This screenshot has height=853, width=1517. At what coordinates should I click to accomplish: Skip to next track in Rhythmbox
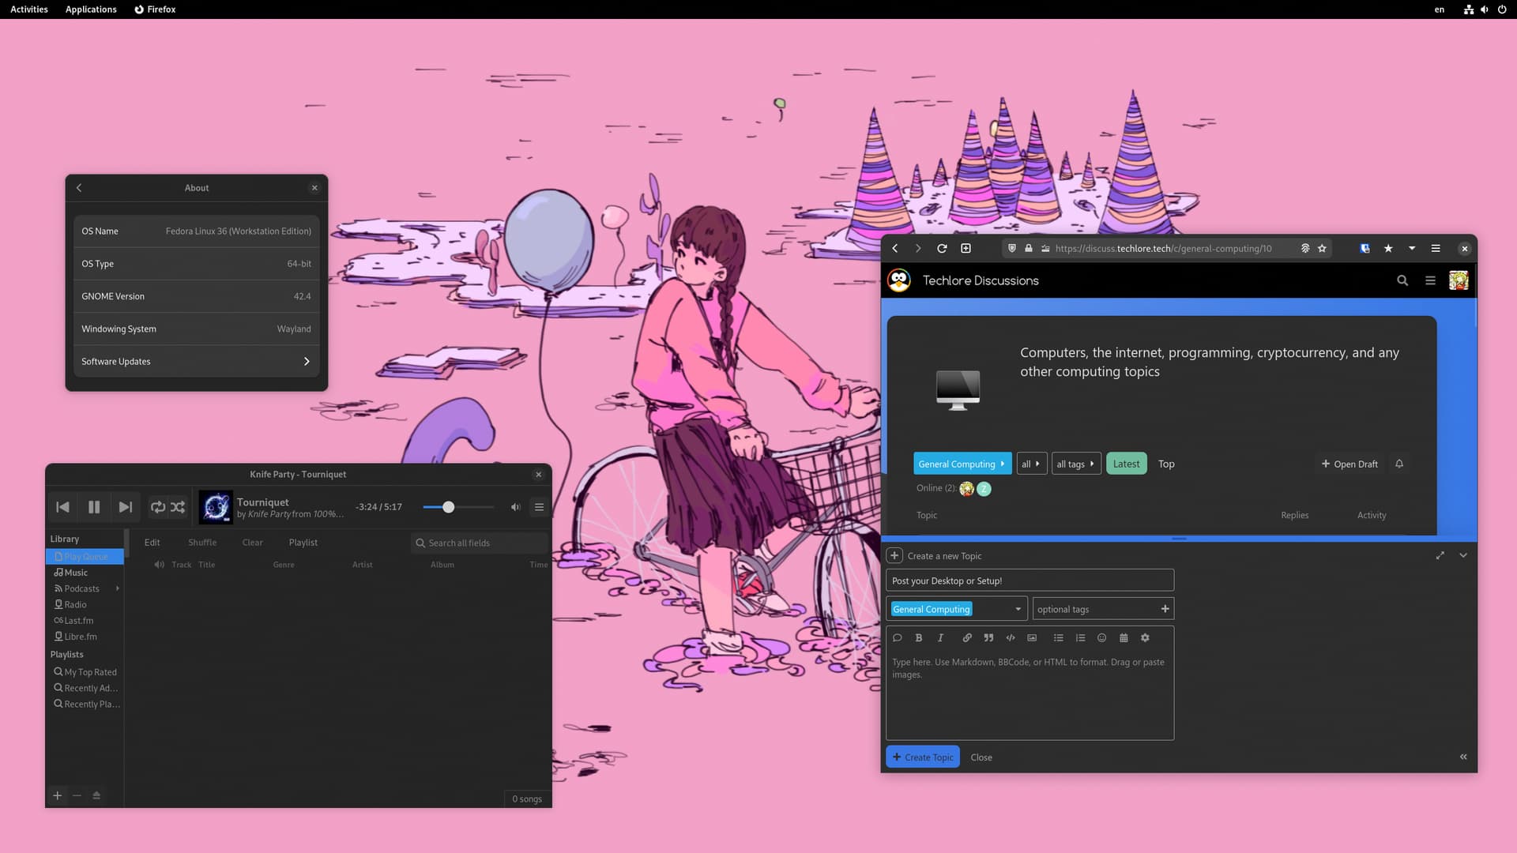(x=125, y=507)
